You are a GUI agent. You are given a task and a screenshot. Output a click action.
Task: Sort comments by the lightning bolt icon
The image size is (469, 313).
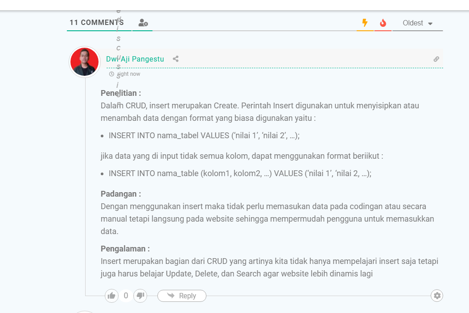click(365, 23)
